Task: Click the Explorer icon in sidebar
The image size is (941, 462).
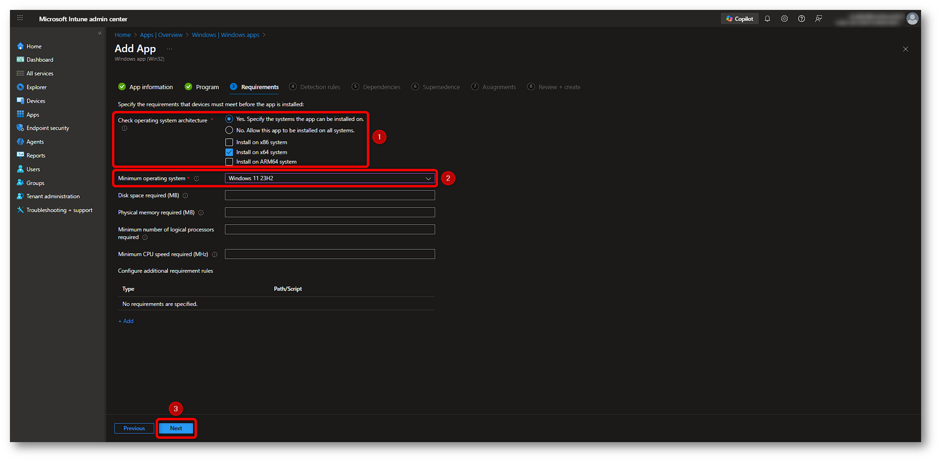Action: pos(20,87)
